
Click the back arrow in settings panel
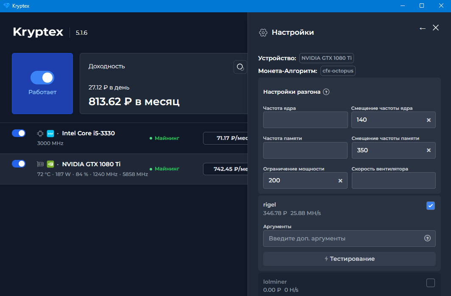pyautogui.click(x=422, y=28)
